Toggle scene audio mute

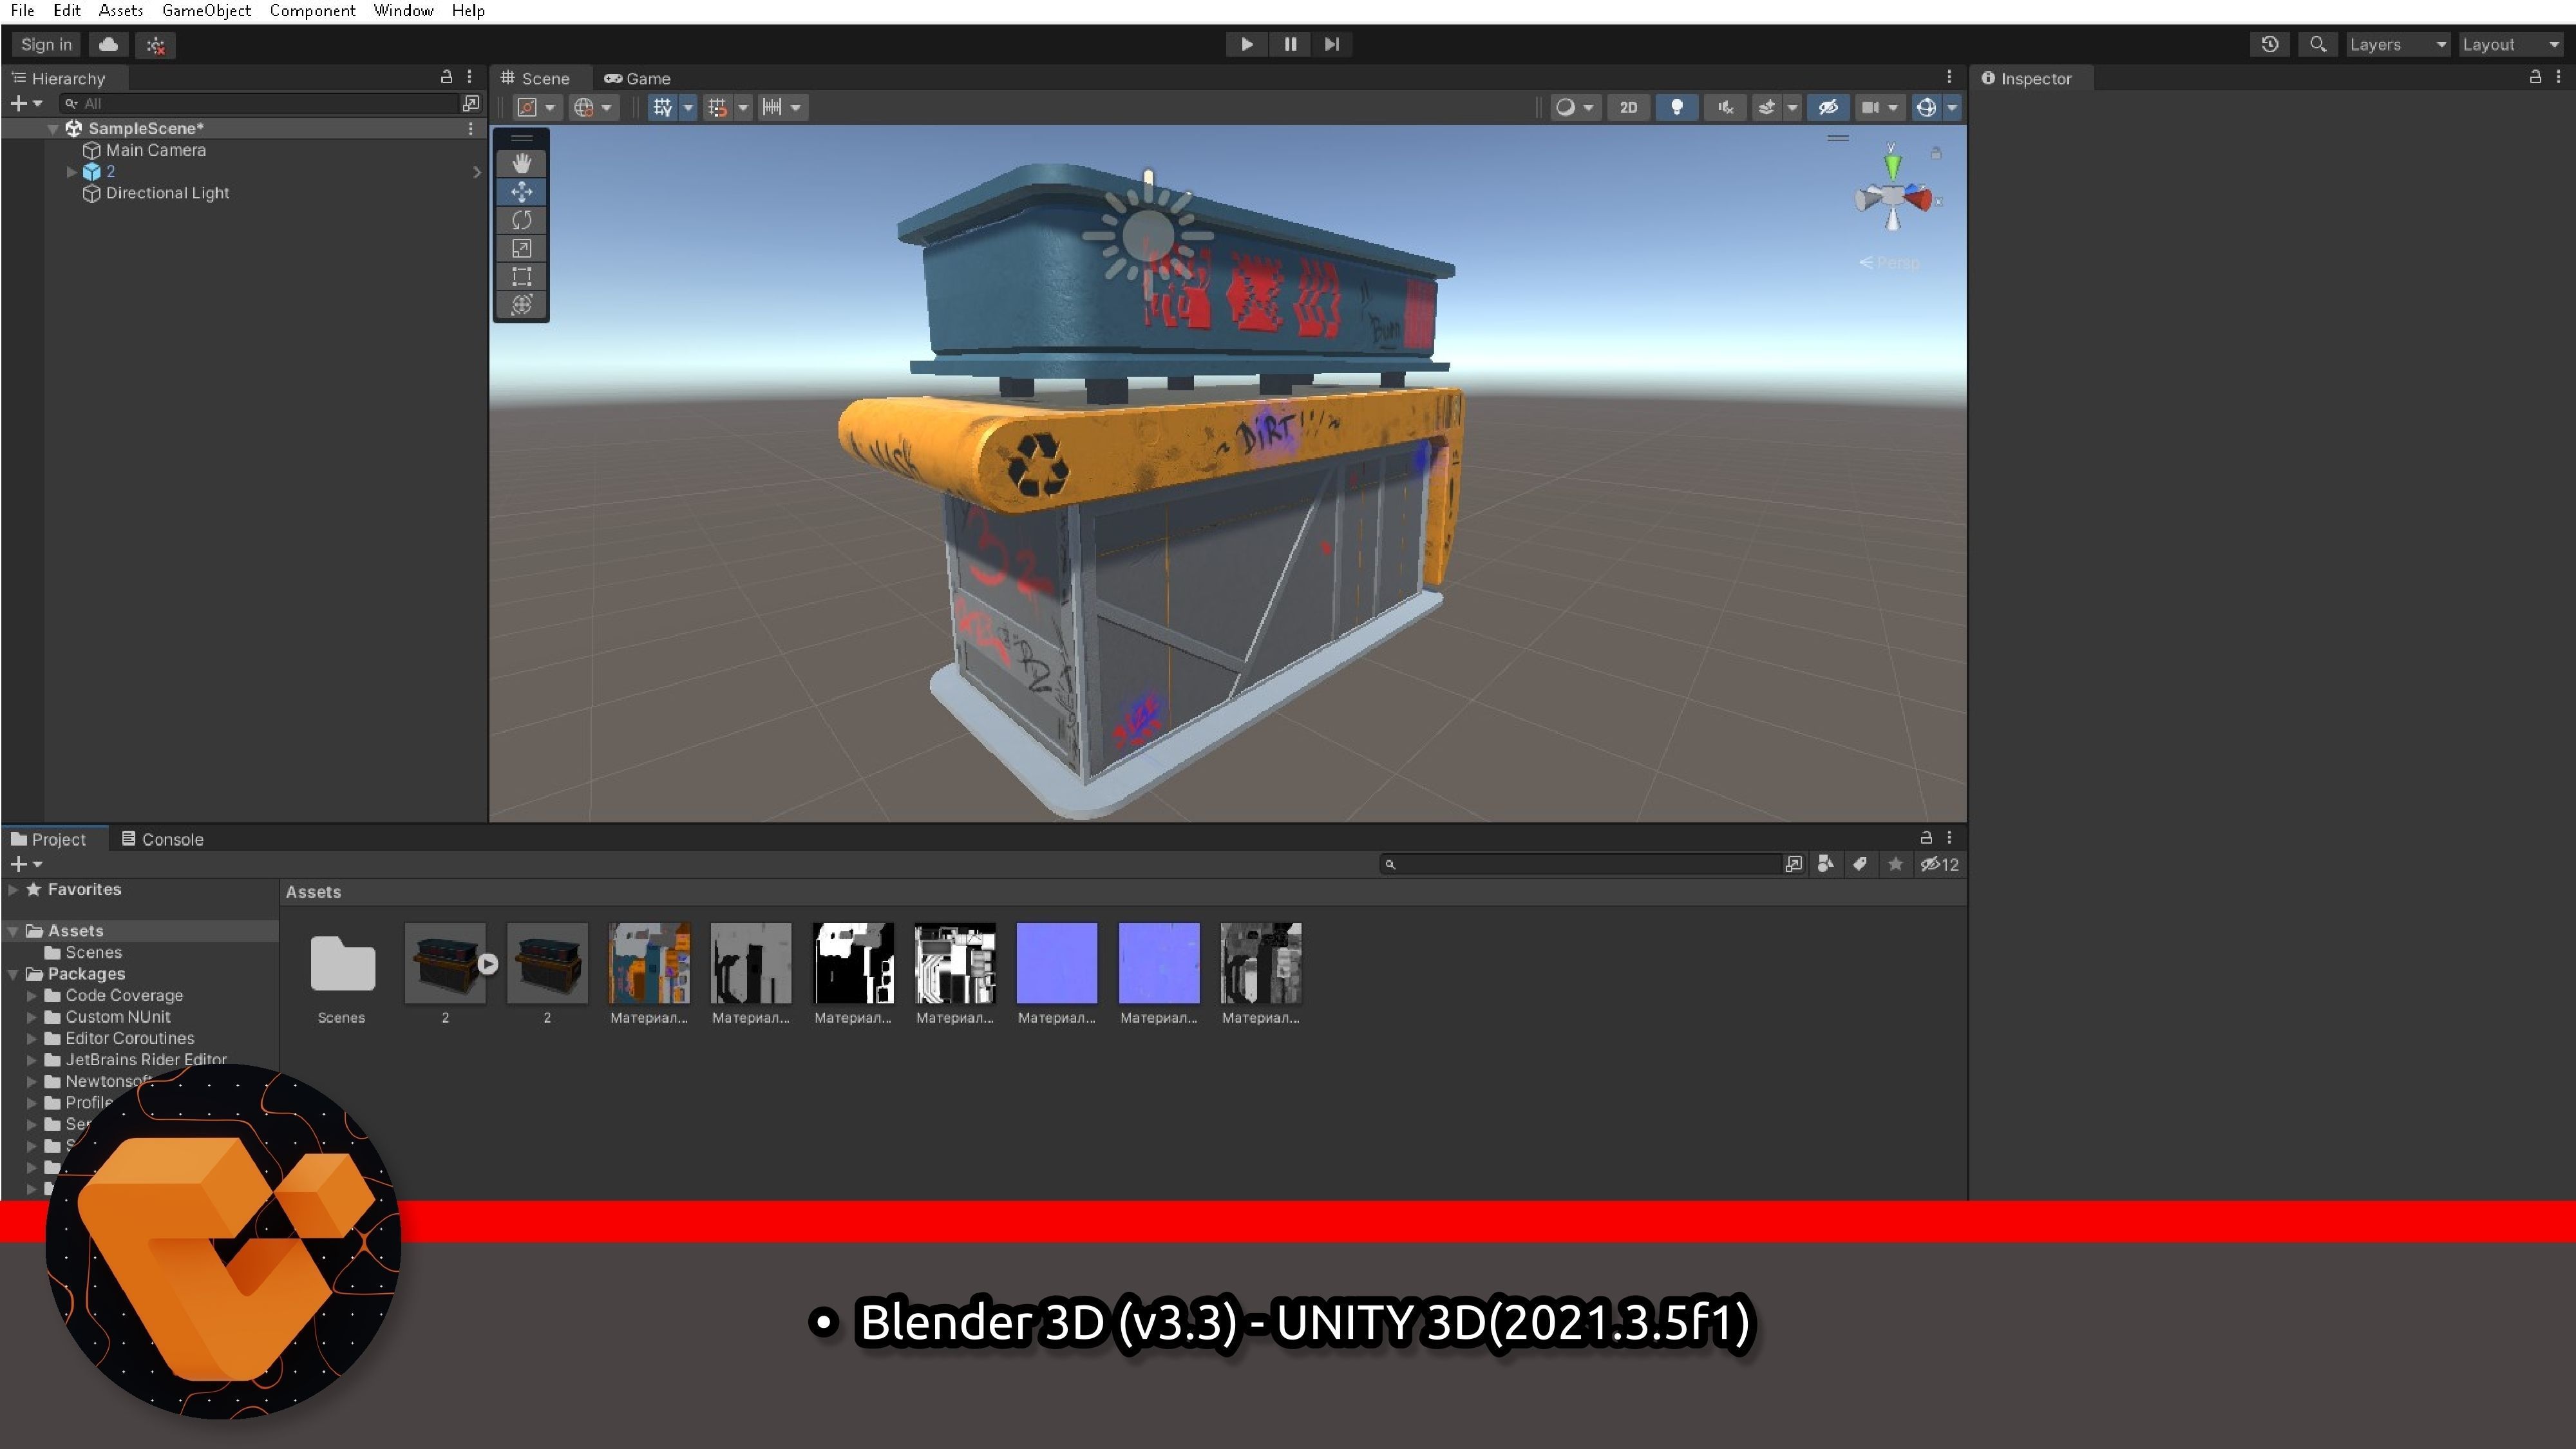pos(1725,107)
